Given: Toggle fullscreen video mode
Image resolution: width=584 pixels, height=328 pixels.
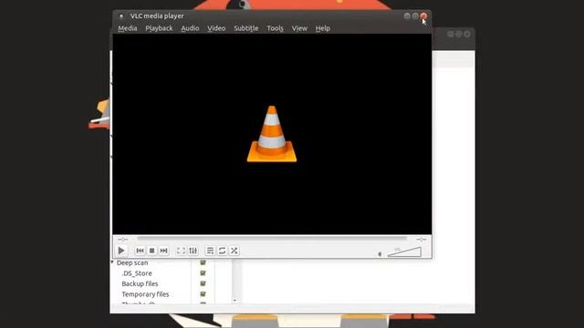Looking at the screenshot, I should pyautogui.click(x=181, y=251).
